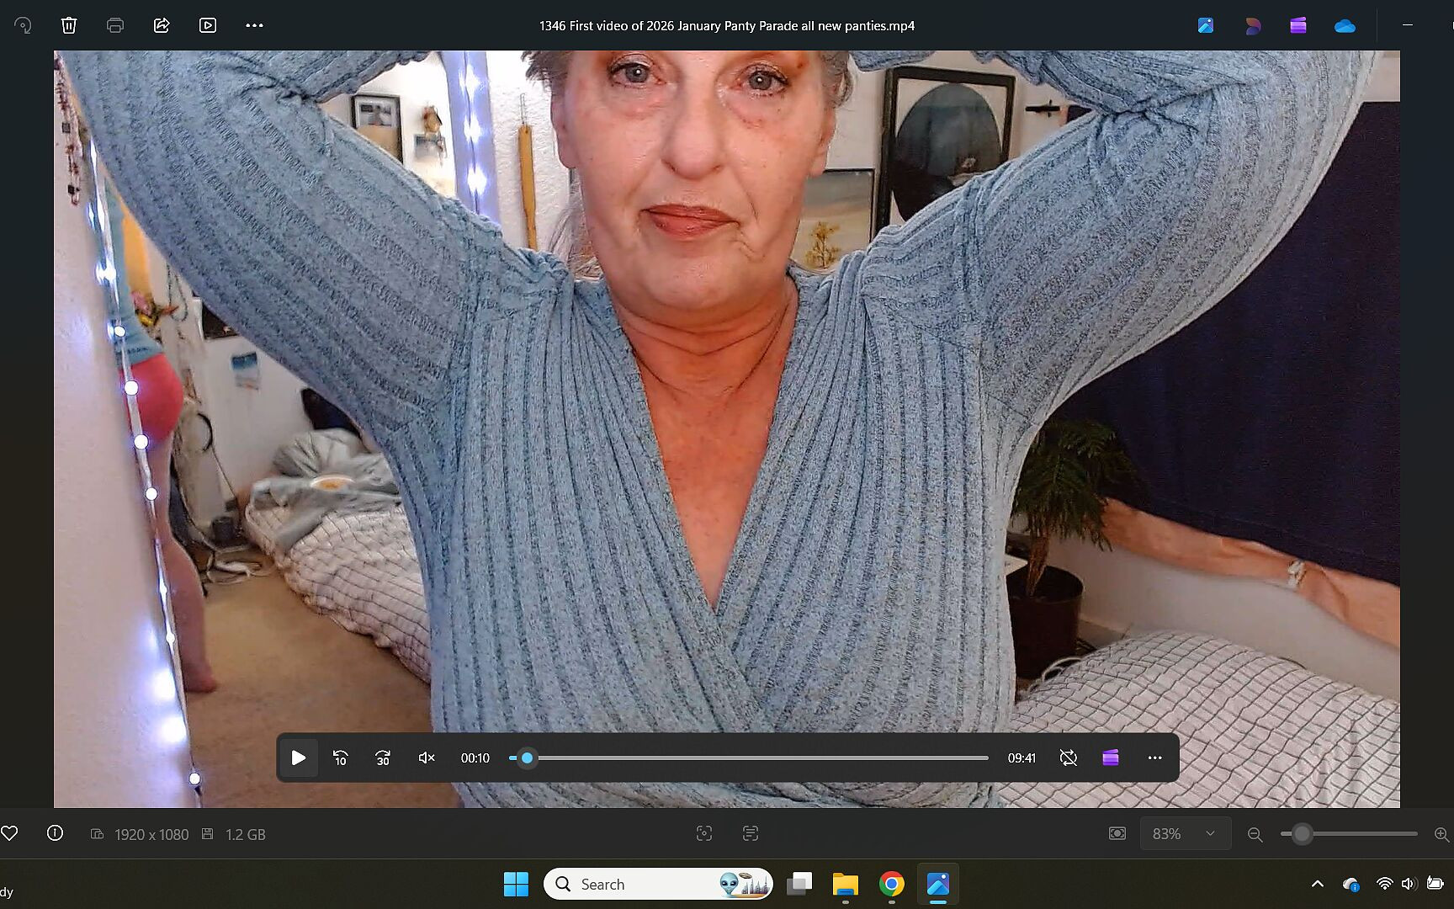Expand hidden system tray icons chevron
Image resolution: width=1454 pixels, height=909 pixels.
(1318, 884)
